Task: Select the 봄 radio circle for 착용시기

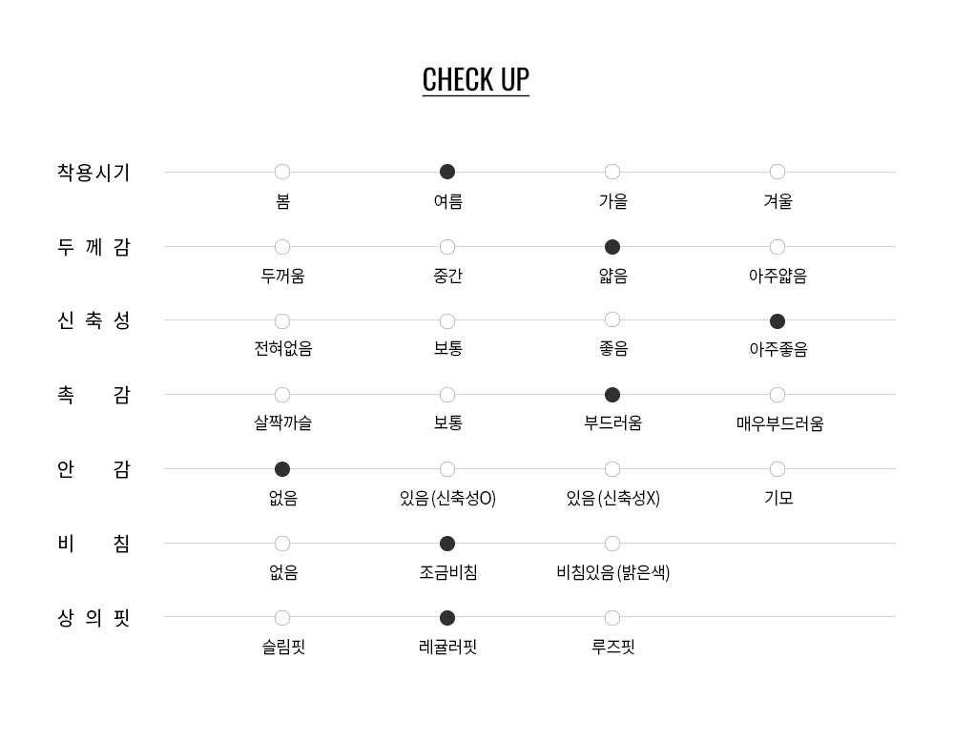Action: pyautogui.click(x=282, y=173)
